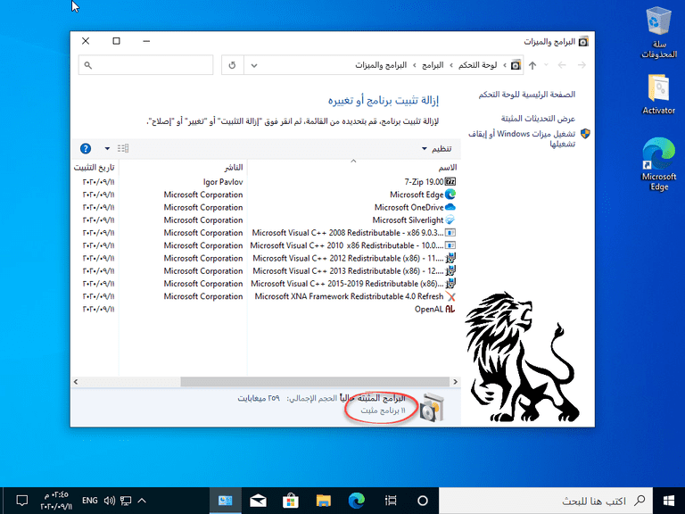Sort by Publisher (الناشر) column header
The image size is (685, 514).
[183, 168]
